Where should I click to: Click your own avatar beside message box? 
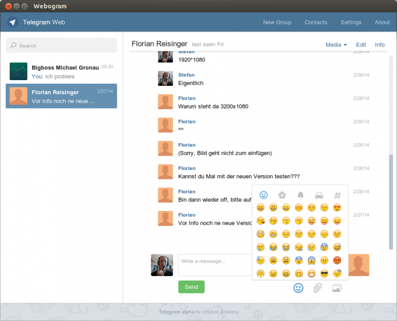162,265
